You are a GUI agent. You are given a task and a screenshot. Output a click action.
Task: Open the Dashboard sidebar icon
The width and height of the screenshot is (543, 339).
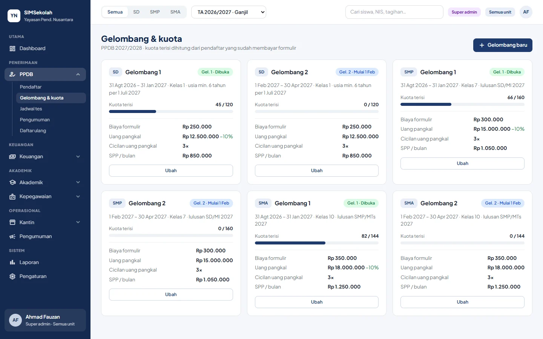(12, 49)
